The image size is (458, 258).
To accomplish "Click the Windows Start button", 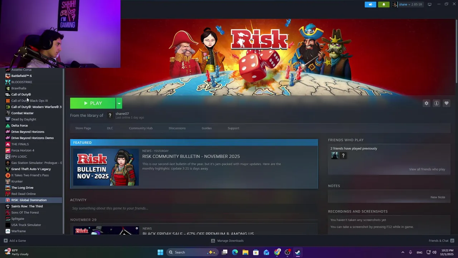I will (x=160, y=252).
